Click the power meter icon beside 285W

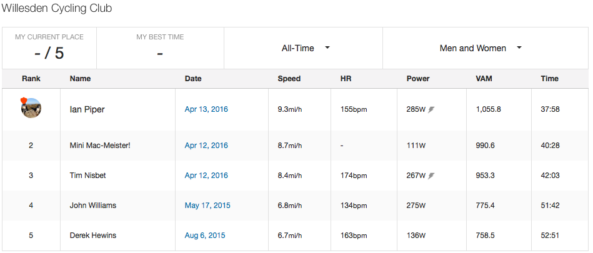tap(431, 110)
